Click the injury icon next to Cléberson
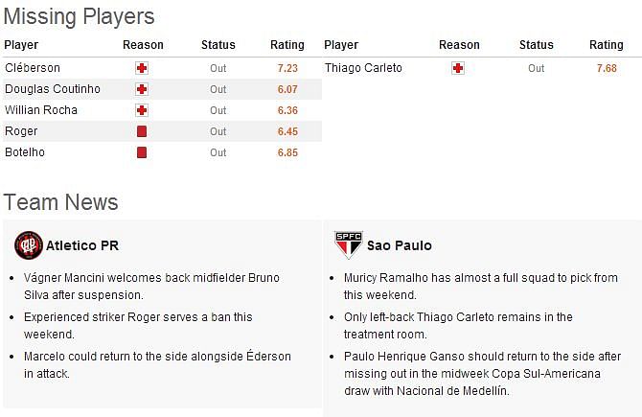This screenshot has height=417, width=642. [142, 68]
